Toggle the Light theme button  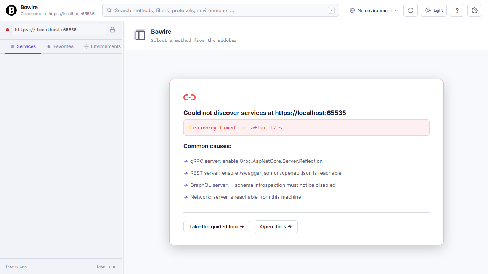pyautogui.click(x=433, y=10)
